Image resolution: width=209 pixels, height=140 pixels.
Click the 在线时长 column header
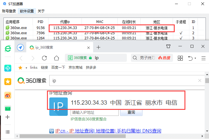(129, 22)
